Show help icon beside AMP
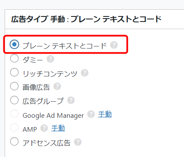 pyautogui.click(x=44, y=128)
